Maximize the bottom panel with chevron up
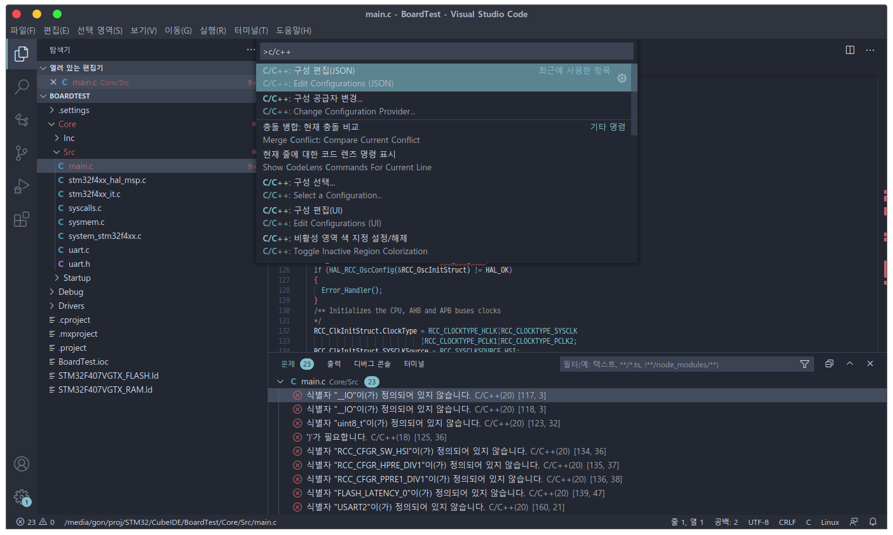Screen dimensions: 893x535 click(x=850, y=363)
